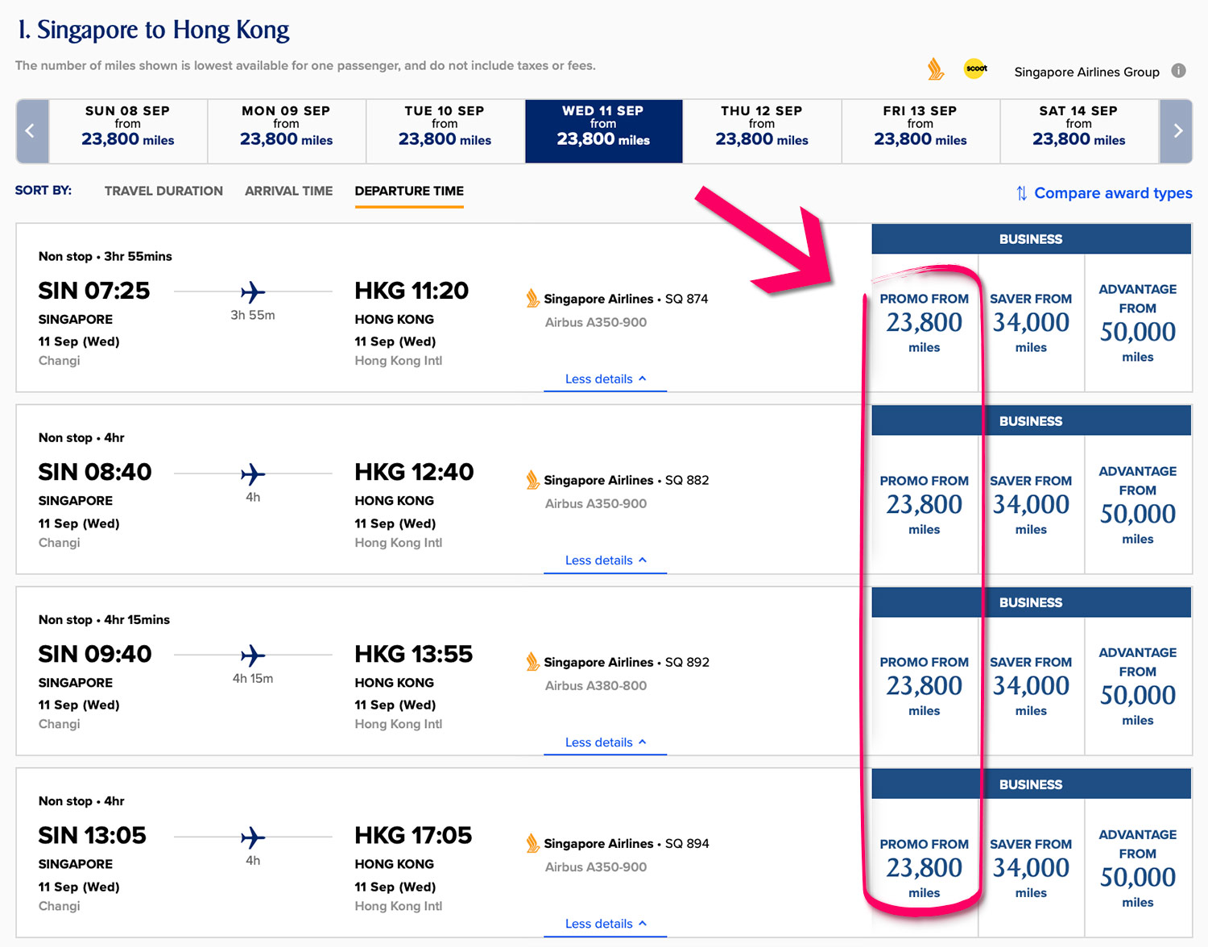Image resolution: width=1208 pixels, height=947 pixels.
Task: Click airplane icon on SIN 13:05 flight
Action: click(x=253, y=837)
